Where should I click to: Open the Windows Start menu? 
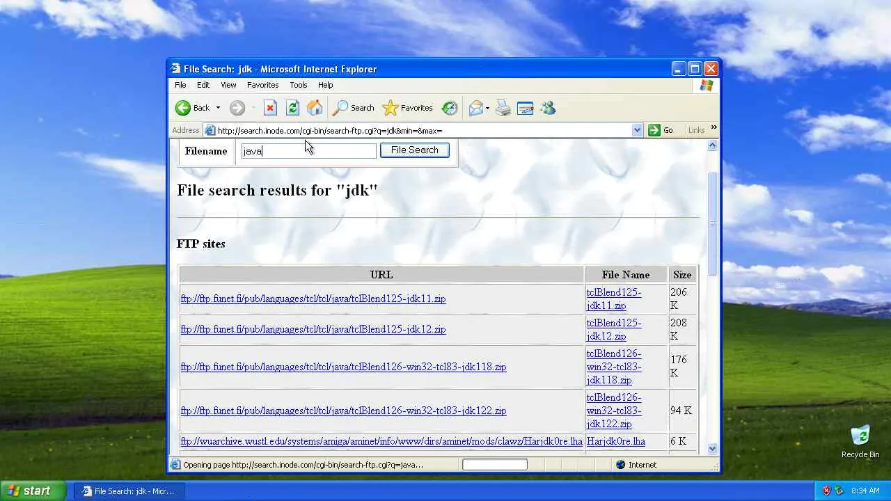[x=33, y=491]
